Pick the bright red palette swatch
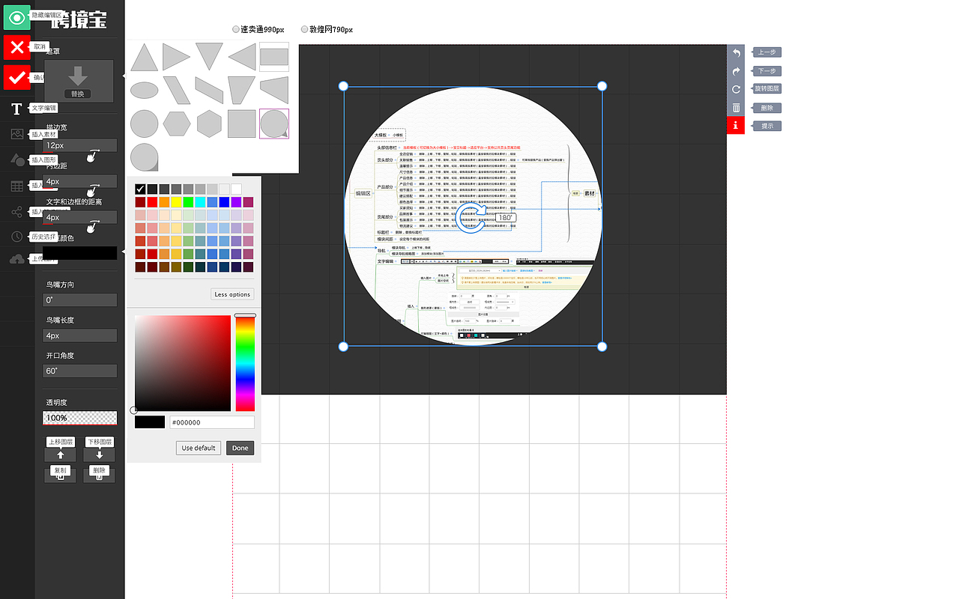959x599 pixels. pos(152,202)
